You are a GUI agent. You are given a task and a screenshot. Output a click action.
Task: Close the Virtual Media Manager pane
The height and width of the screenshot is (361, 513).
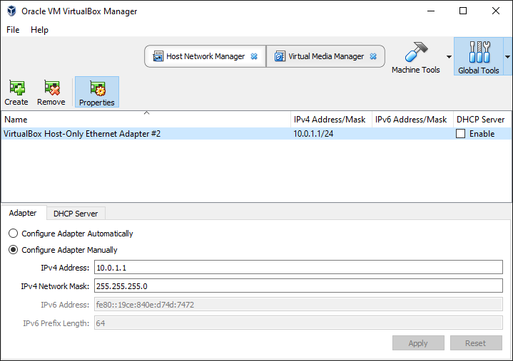[373, 56]
